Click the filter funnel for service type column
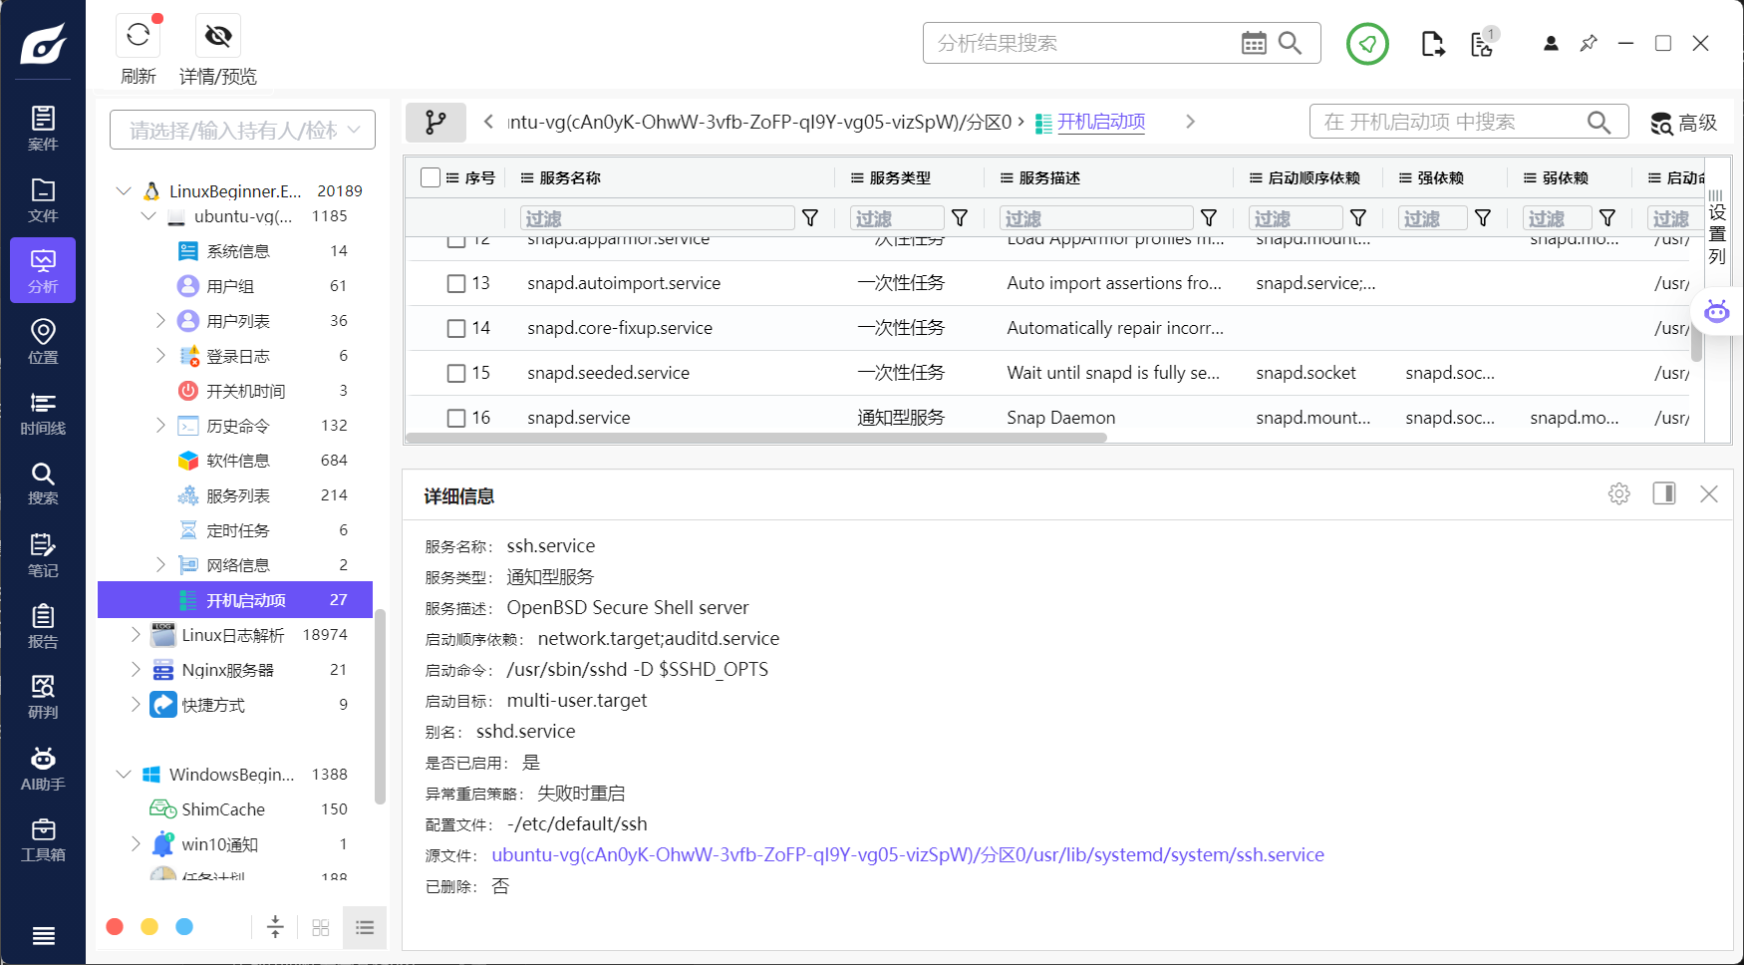 (x=960, y=217)
